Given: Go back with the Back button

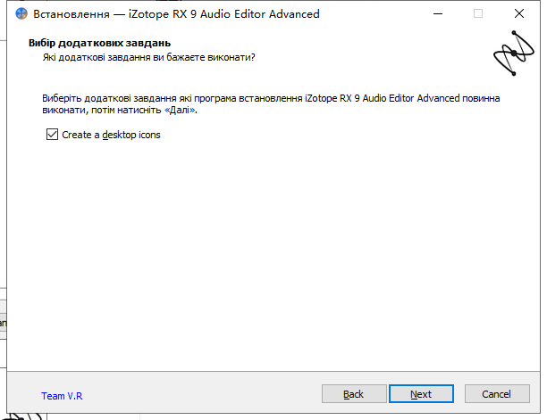Looking at the screenshot, I should (353, 394).
